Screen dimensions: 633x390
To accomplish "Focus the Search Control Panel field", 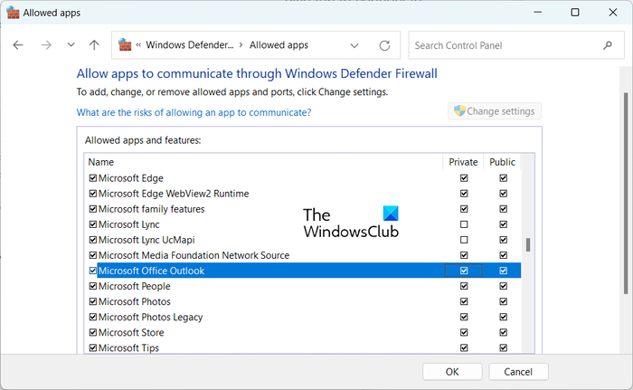I will pos(516,45).
